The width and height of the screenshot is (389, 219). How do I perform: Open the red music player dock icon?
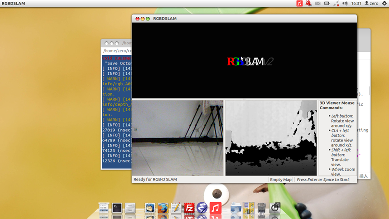point(216,208)
